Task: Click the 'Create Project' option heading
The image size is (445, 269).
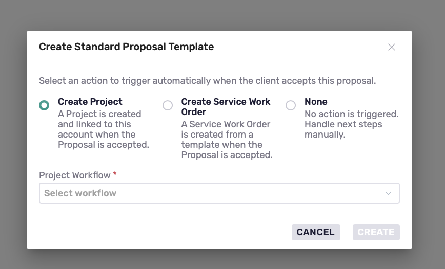Action: (90, 102)
